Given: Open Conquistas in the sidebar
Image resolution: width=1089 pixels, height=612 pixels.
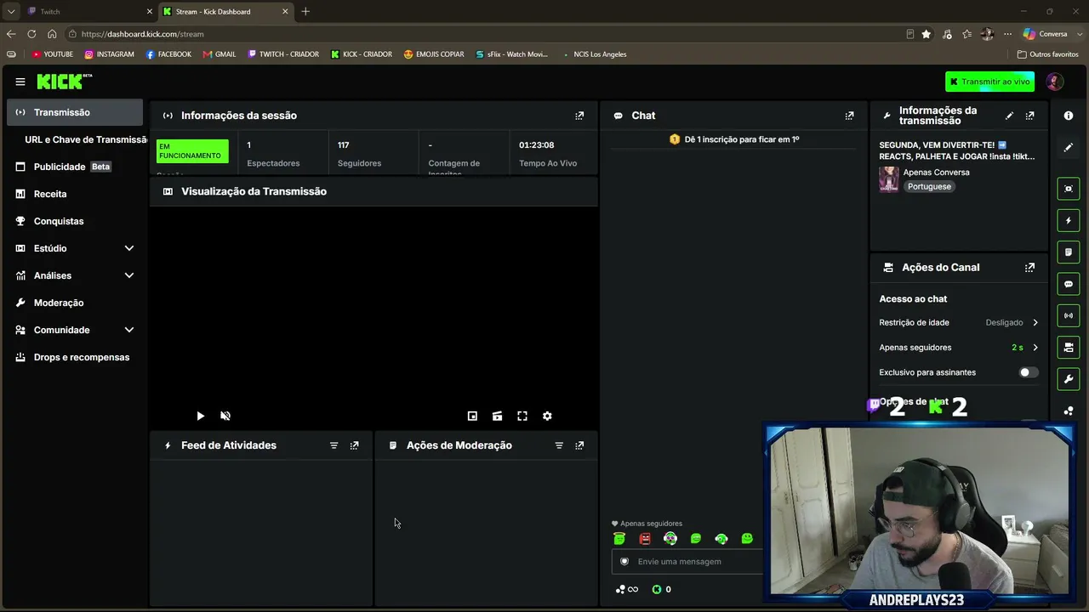Looking at the screenshot, I should click(x=75, y=221).
